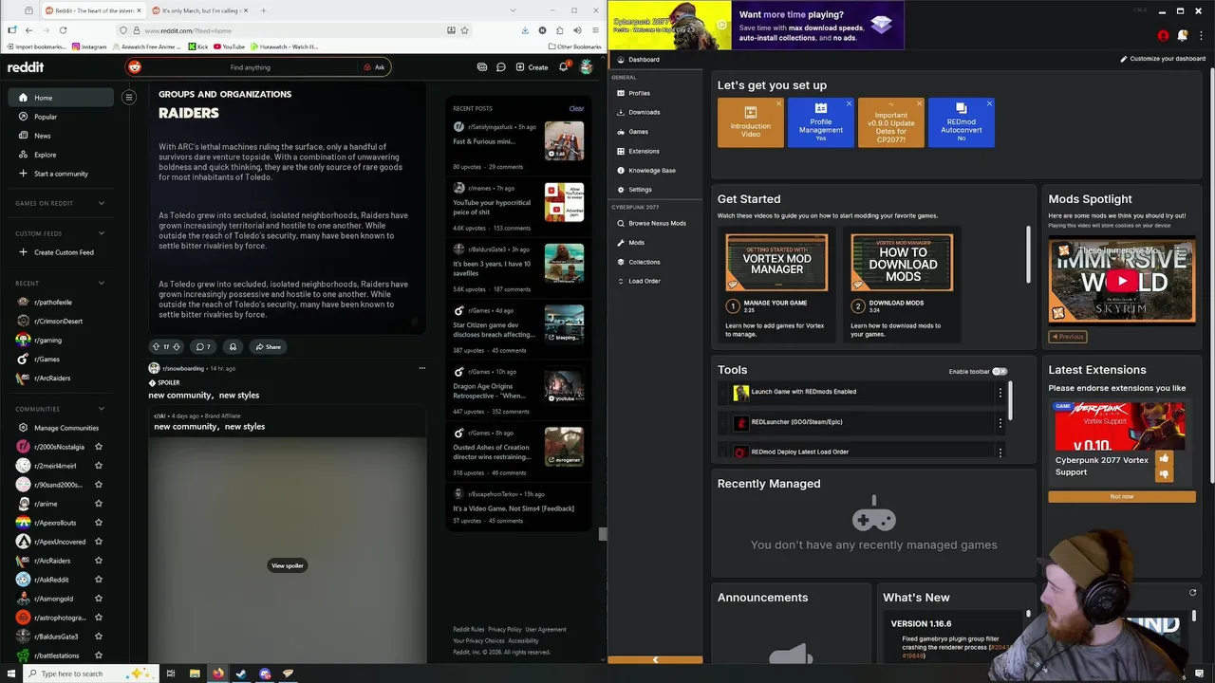Favorite r/Apexrollouts with star
Screen dimensions: 1215x683
pos(99,523)
